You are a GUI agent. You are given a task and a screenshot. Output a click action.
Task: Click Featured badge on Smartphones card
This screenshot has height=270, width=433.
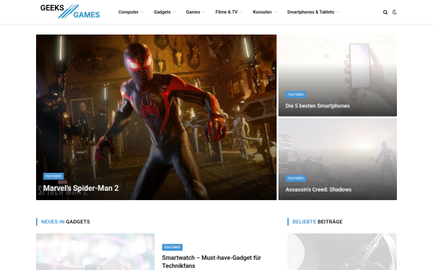(x=296, y=94)
